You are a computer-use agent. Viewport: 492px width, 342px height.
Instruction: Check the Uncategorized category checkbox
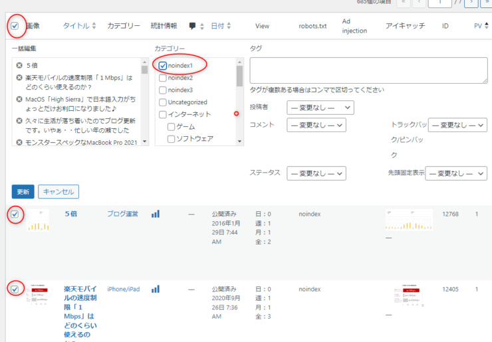tap(163, 102)
